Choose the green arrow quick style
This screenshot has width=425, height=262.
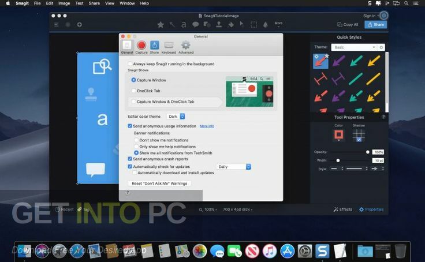click(x=356, y=61)
